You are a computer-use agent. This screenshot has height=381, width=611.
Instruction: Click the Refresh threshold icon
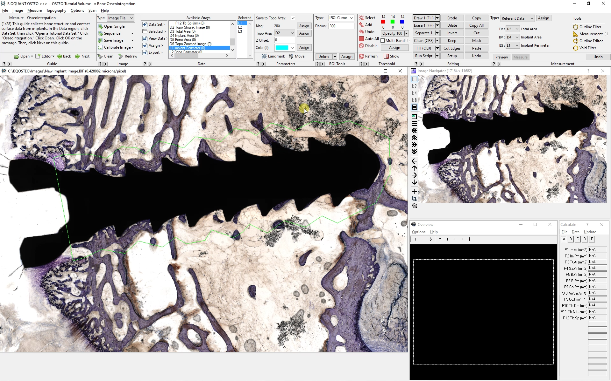tap(361, 56)
